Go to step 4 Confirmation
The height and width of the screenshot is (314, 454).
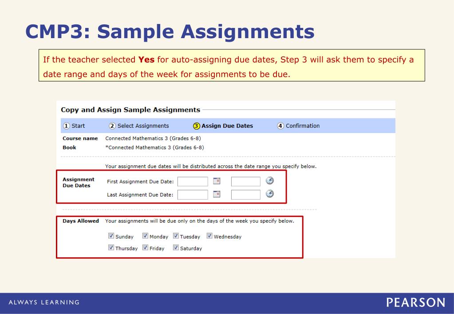point(299,126)
